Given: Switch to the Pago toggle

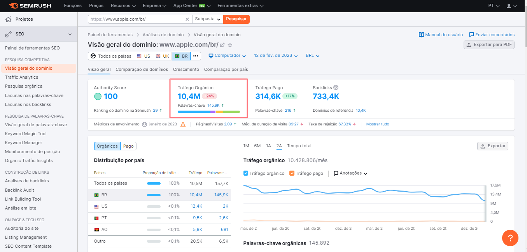Looking at the screenshot, I should coord(128,146).
